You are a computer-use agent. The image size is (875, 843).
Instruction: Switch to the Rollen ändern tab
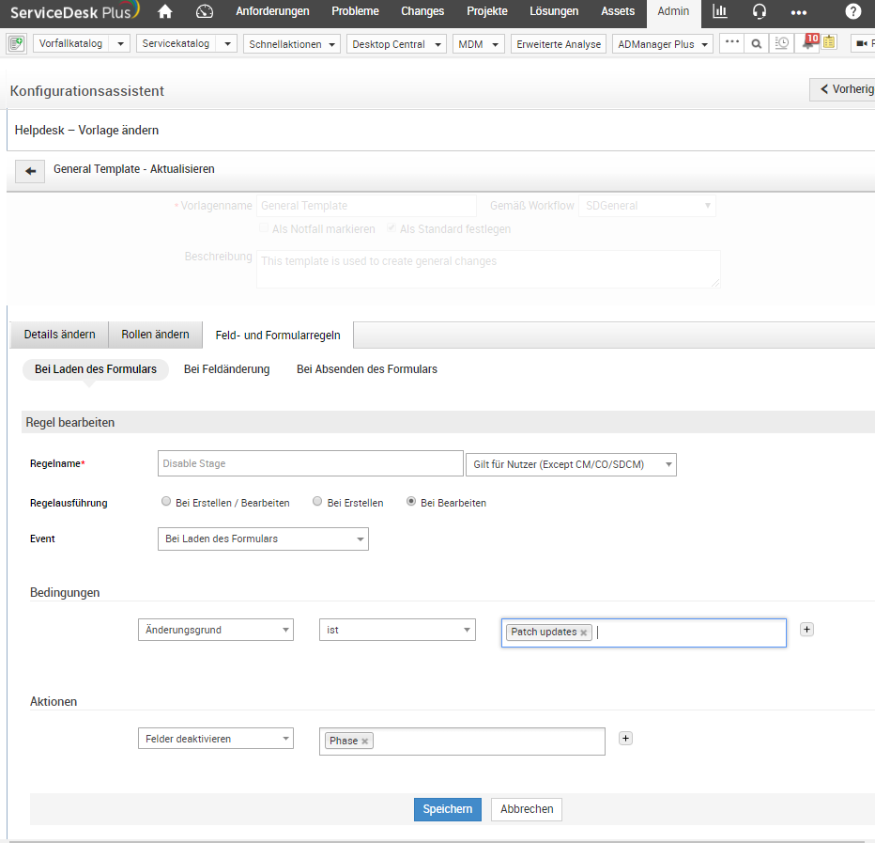155,335
